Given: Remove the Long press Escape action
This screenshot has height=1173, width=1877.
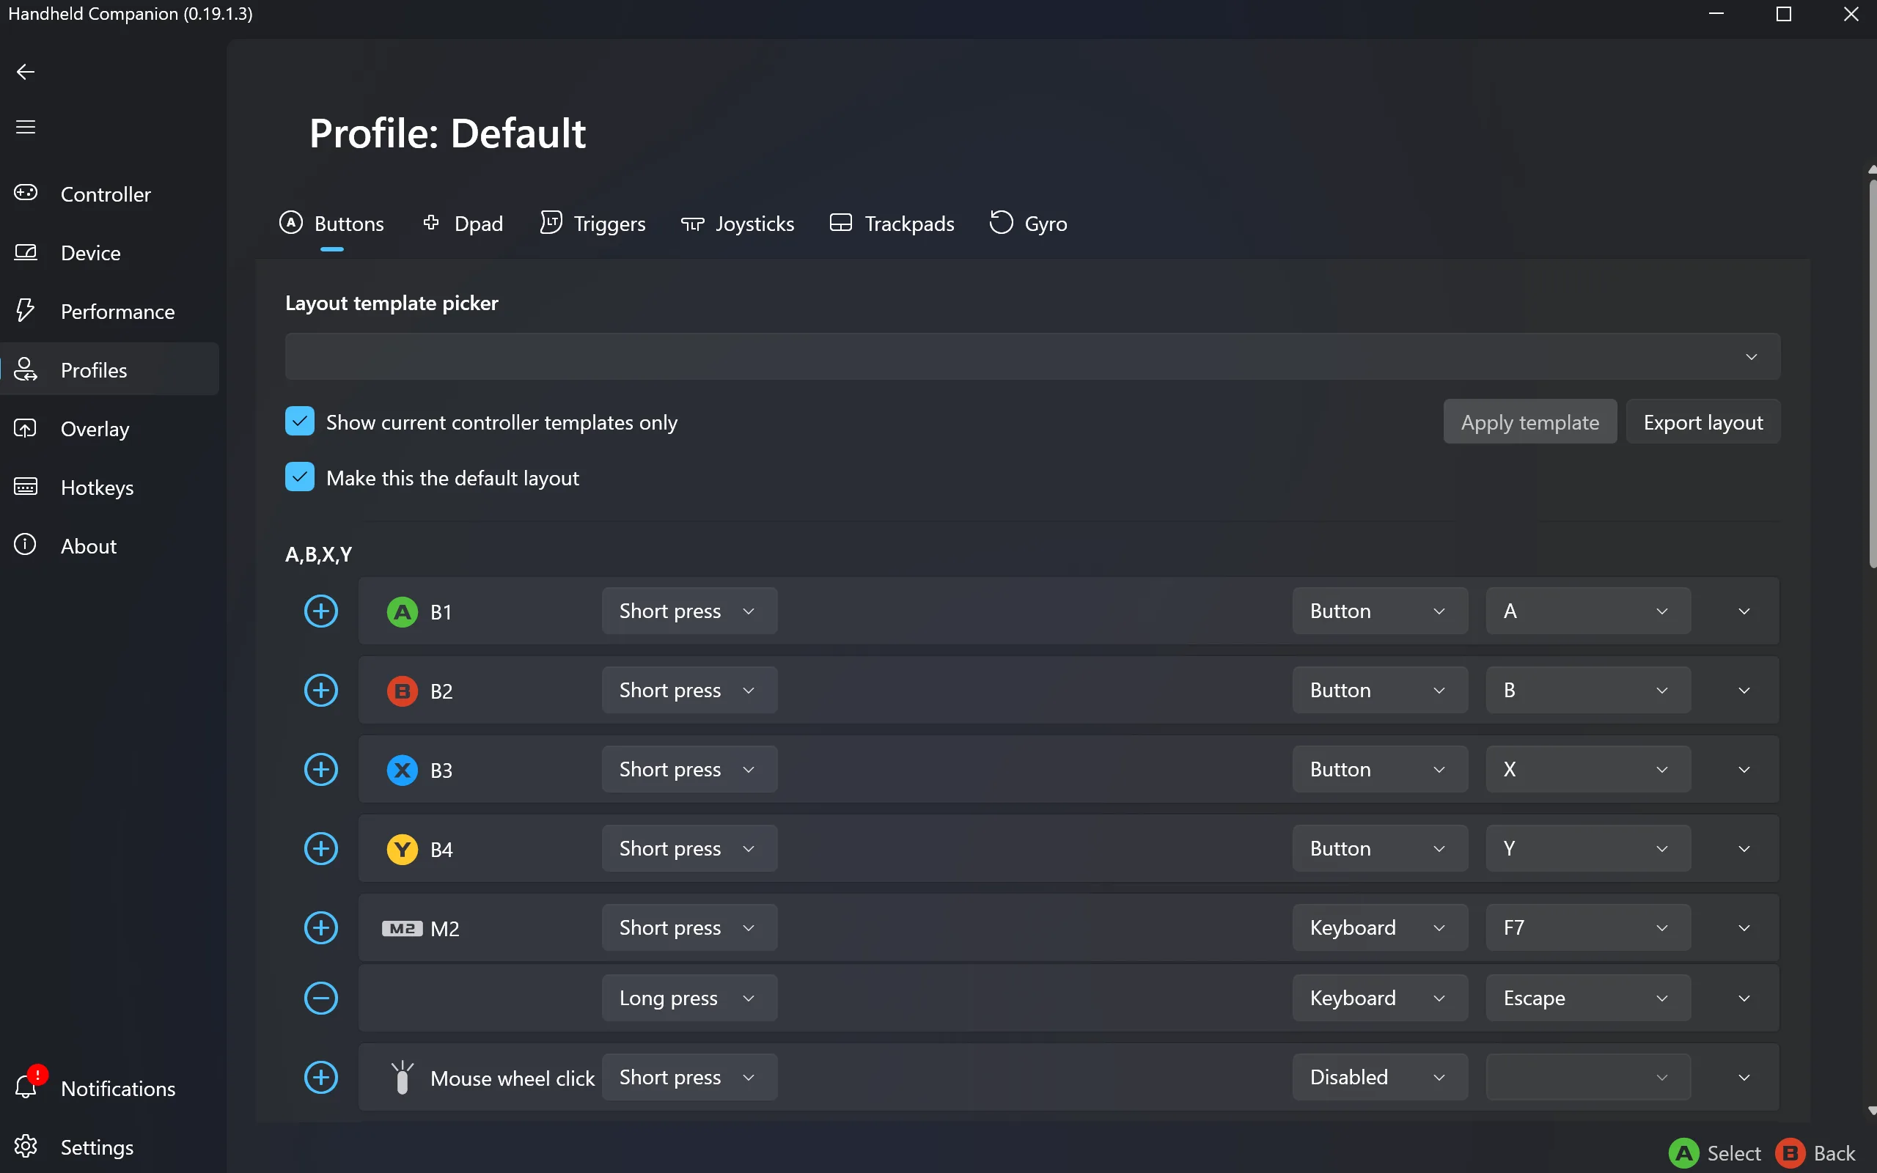Looking at the screenshot, I should click(321, 999).
